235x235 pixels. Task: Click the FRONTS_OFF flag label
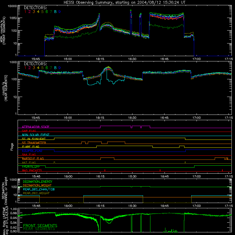[x=31, y=167]
